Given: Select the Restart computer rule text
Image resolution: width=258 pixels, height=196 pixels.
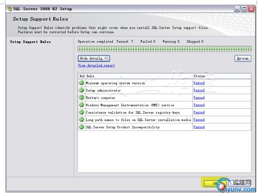Looking at the screenshot, I should (100, 98).
